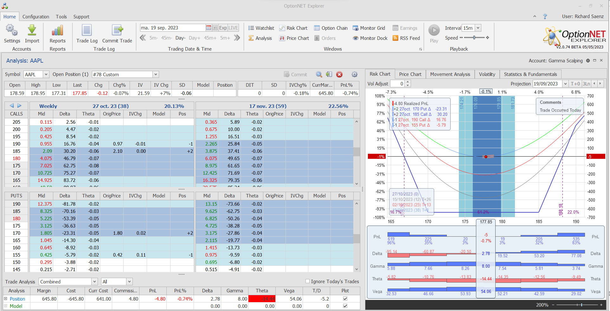
Task: Toggle Plot checkbox for Position row
Action: point(345,299)
